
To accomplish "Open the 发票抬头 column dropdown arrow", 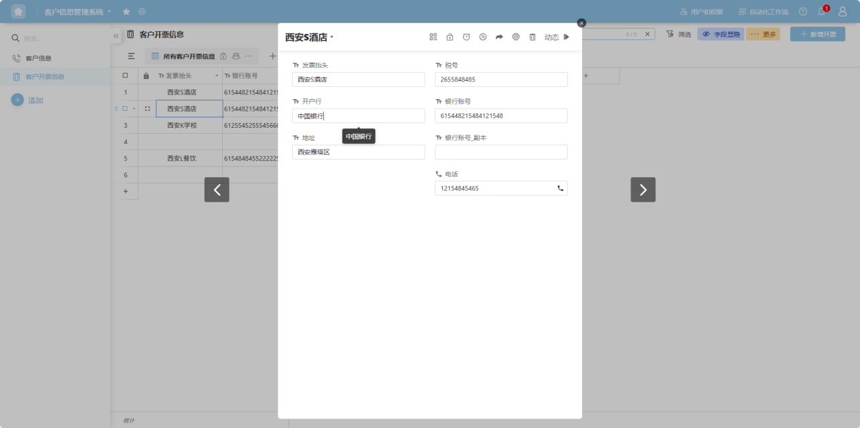I will point(217,76).
